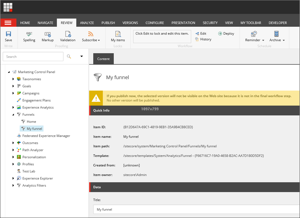Image resolution: width=300 pixels, height=218 pixels.
Task: Expand the Analytics Filters tree node
Action: coord(13,185)
